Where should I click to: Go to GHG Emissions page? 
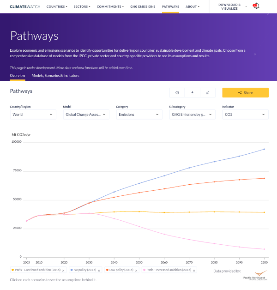[143, 6]
